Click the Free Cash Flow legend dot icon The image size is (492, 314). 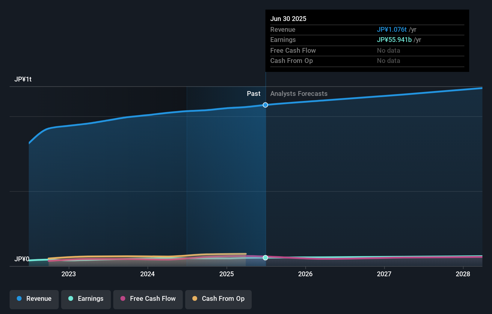(123, 298)
